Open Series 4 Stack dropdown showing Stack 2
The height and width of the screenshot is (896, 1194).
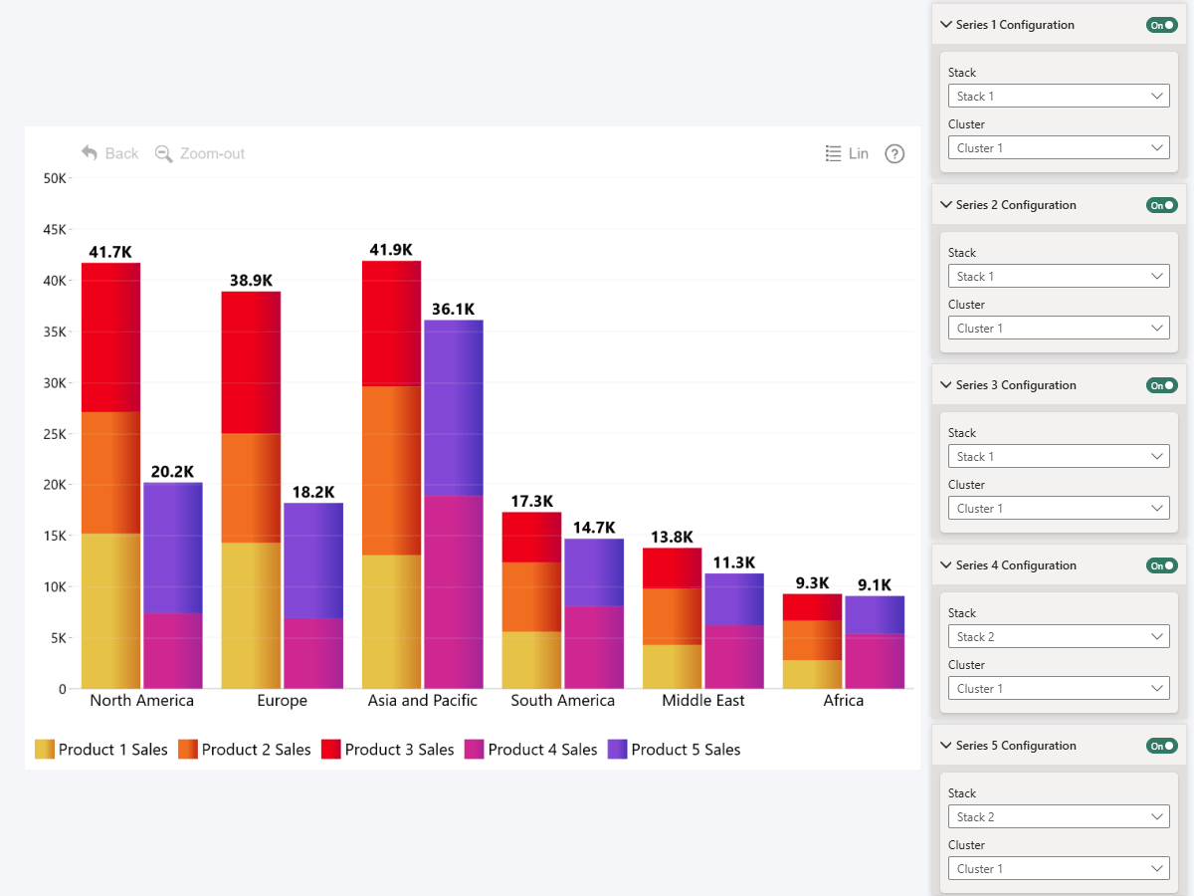[1058, 637]
